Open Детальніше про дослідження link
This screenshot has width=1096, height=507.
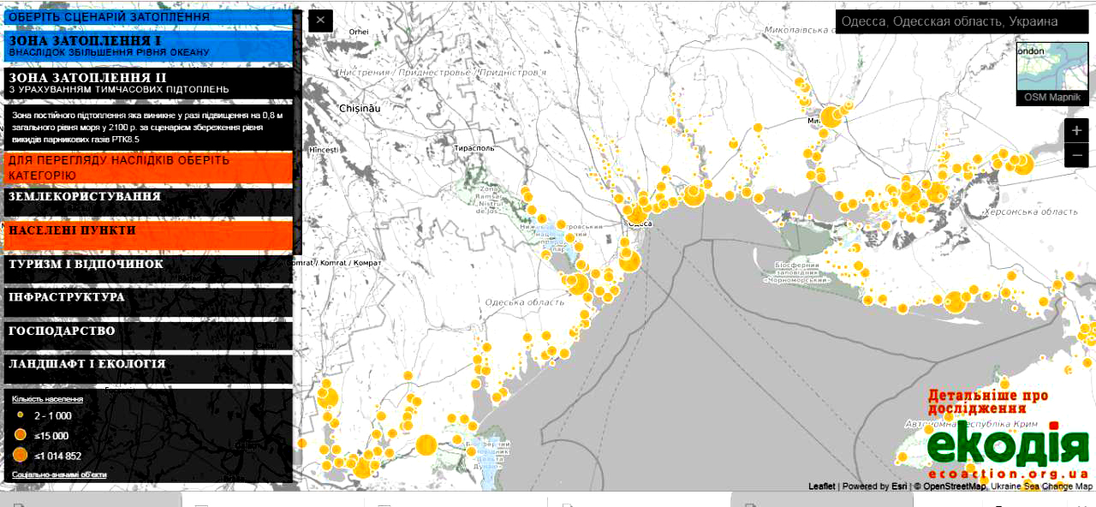click(x=987, y=402)
